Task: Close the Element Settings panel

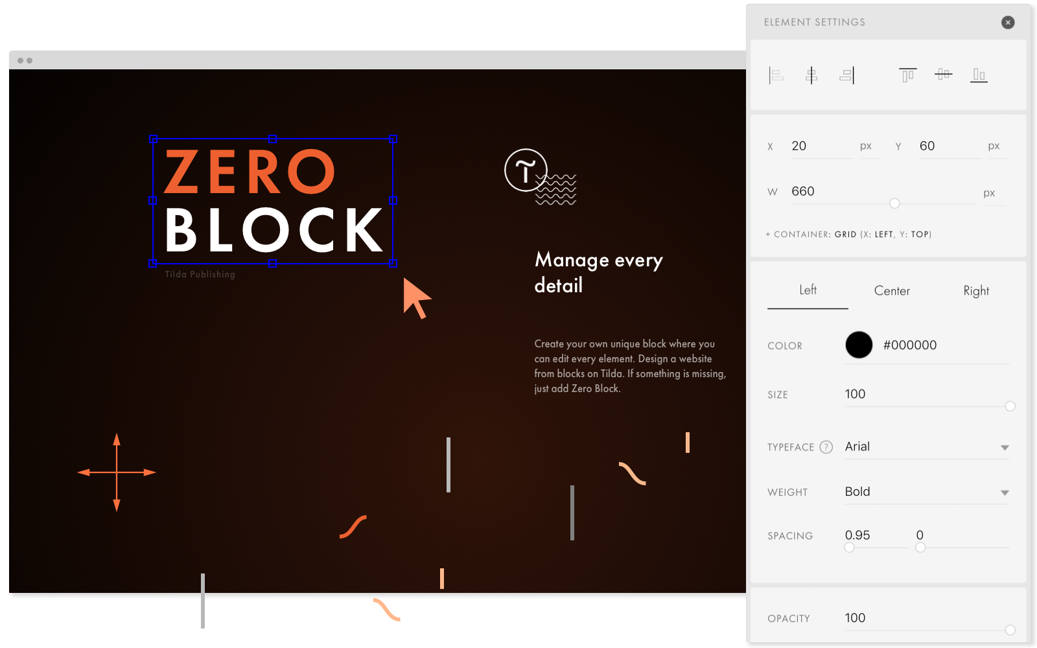Action: pos(1008,22)
